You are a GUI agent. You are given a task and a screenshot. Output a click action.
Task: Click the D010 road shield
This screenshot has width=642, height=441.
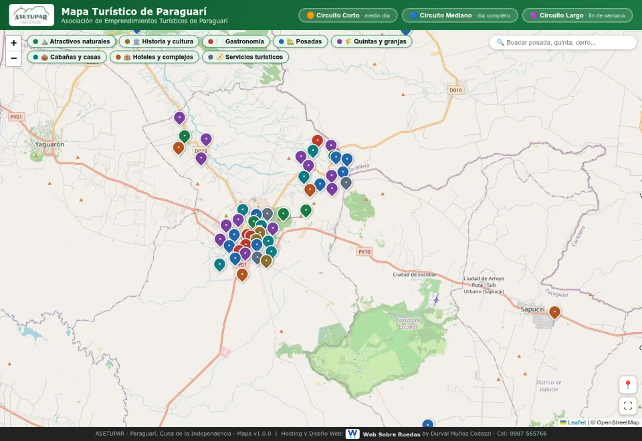(455, 90)
